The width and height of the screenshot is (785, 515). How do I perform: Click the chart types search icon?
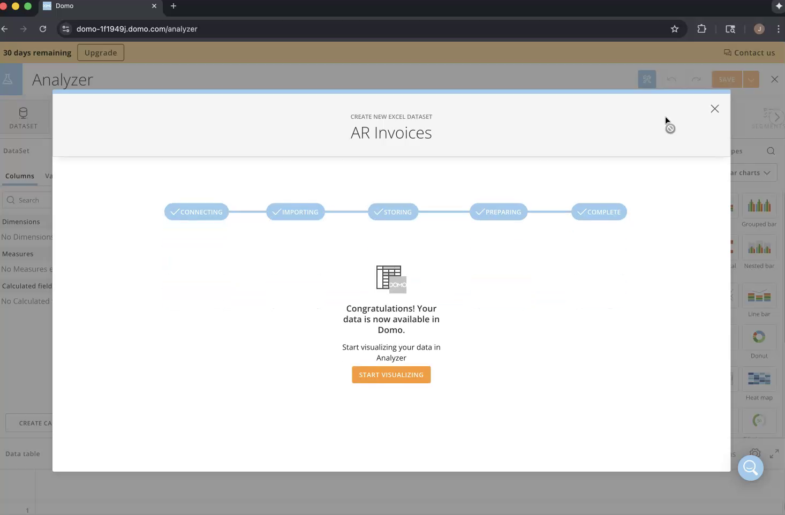[771, 151]
